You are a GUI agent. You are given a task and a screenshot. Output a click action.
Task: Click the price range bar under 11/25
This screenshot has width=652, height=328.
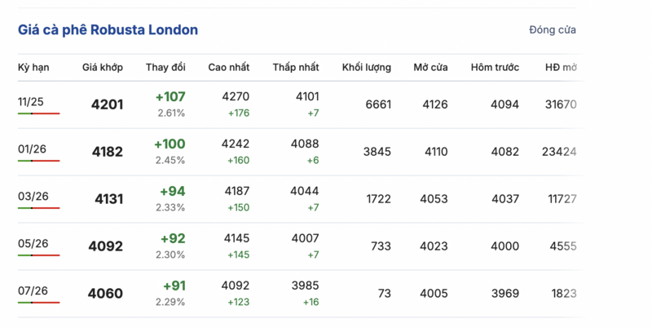pos(38,113)
